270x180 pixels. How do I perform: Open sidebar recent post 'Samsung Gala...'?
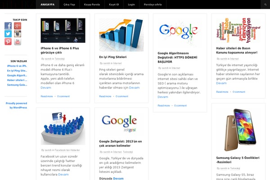point(17,85)
